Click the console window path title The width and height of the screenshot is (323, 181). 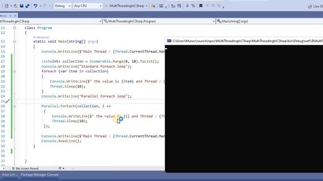click(248, 41)
